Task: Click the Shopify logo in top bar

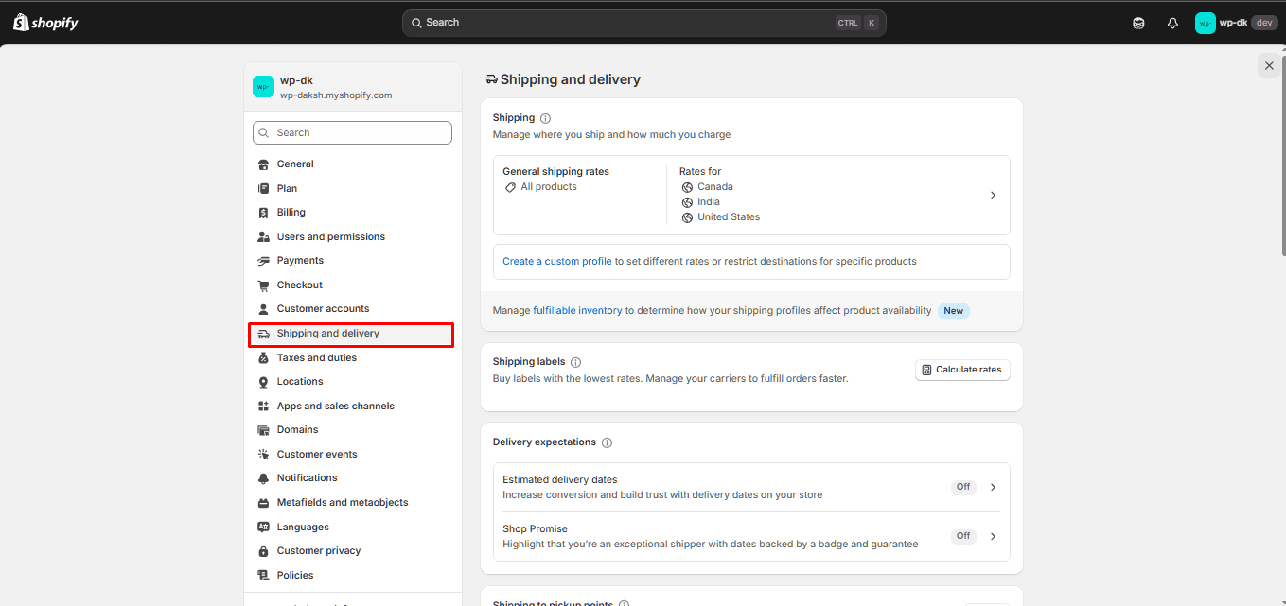Action: point(45,23)
